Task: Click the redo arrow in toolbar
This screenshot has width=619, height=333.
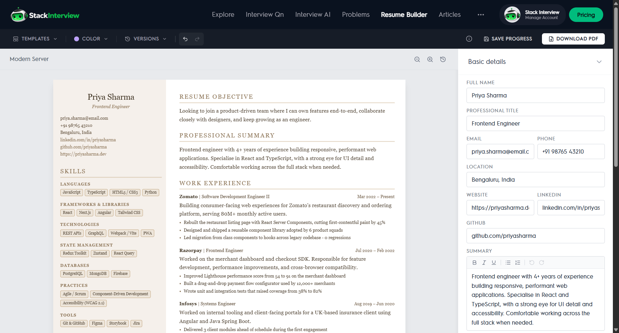Action: pos(197,39)
